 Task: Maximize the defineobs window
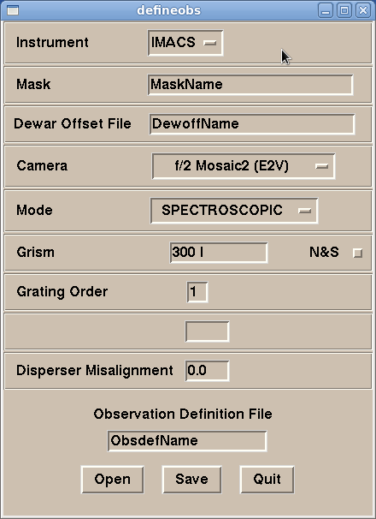pos(344,10)
